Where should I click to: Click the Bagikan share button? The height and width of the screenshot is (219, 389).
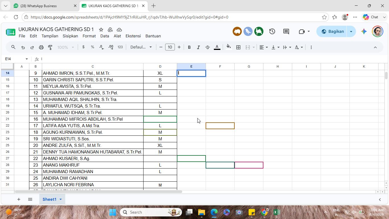coord(332,31)
